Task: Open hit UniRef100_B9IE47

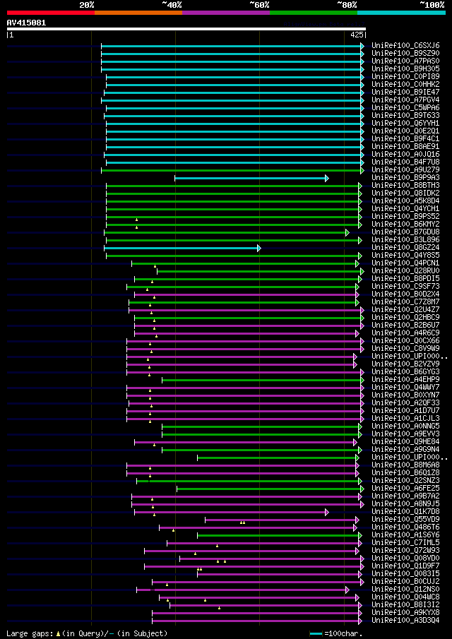Action: pos(405,92)
